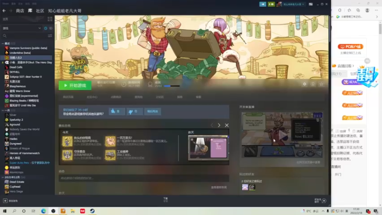Click add game plus icon
The image size is (382, 215).
coord(5,201)
